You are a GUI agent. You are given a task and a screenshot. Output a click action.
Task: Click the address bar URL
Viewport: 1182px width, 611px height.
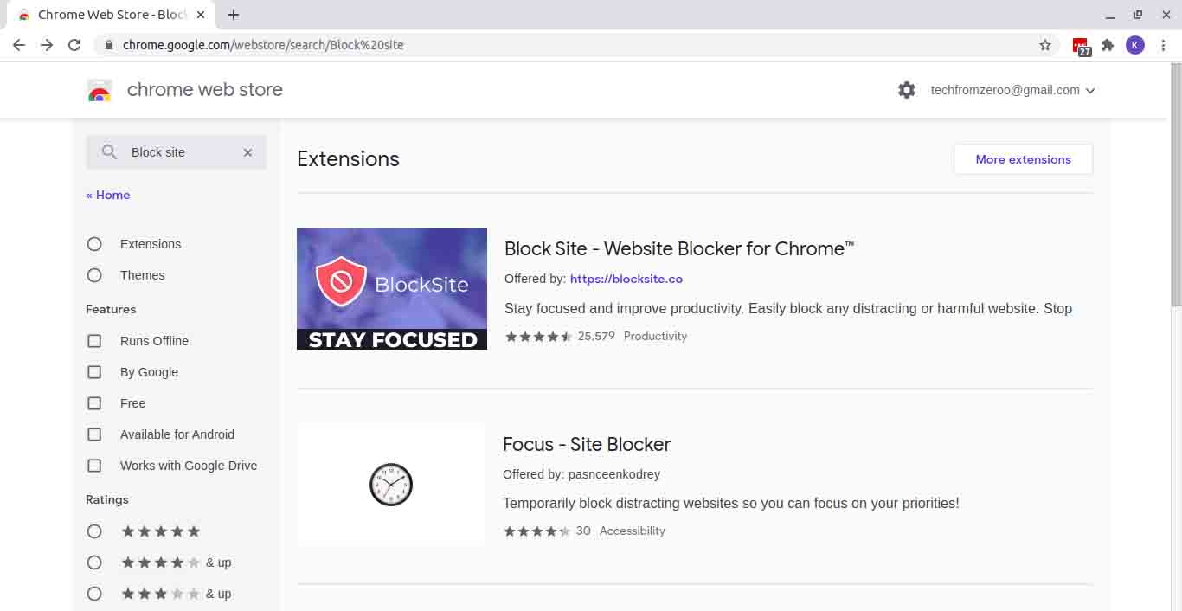click(263, 45)
